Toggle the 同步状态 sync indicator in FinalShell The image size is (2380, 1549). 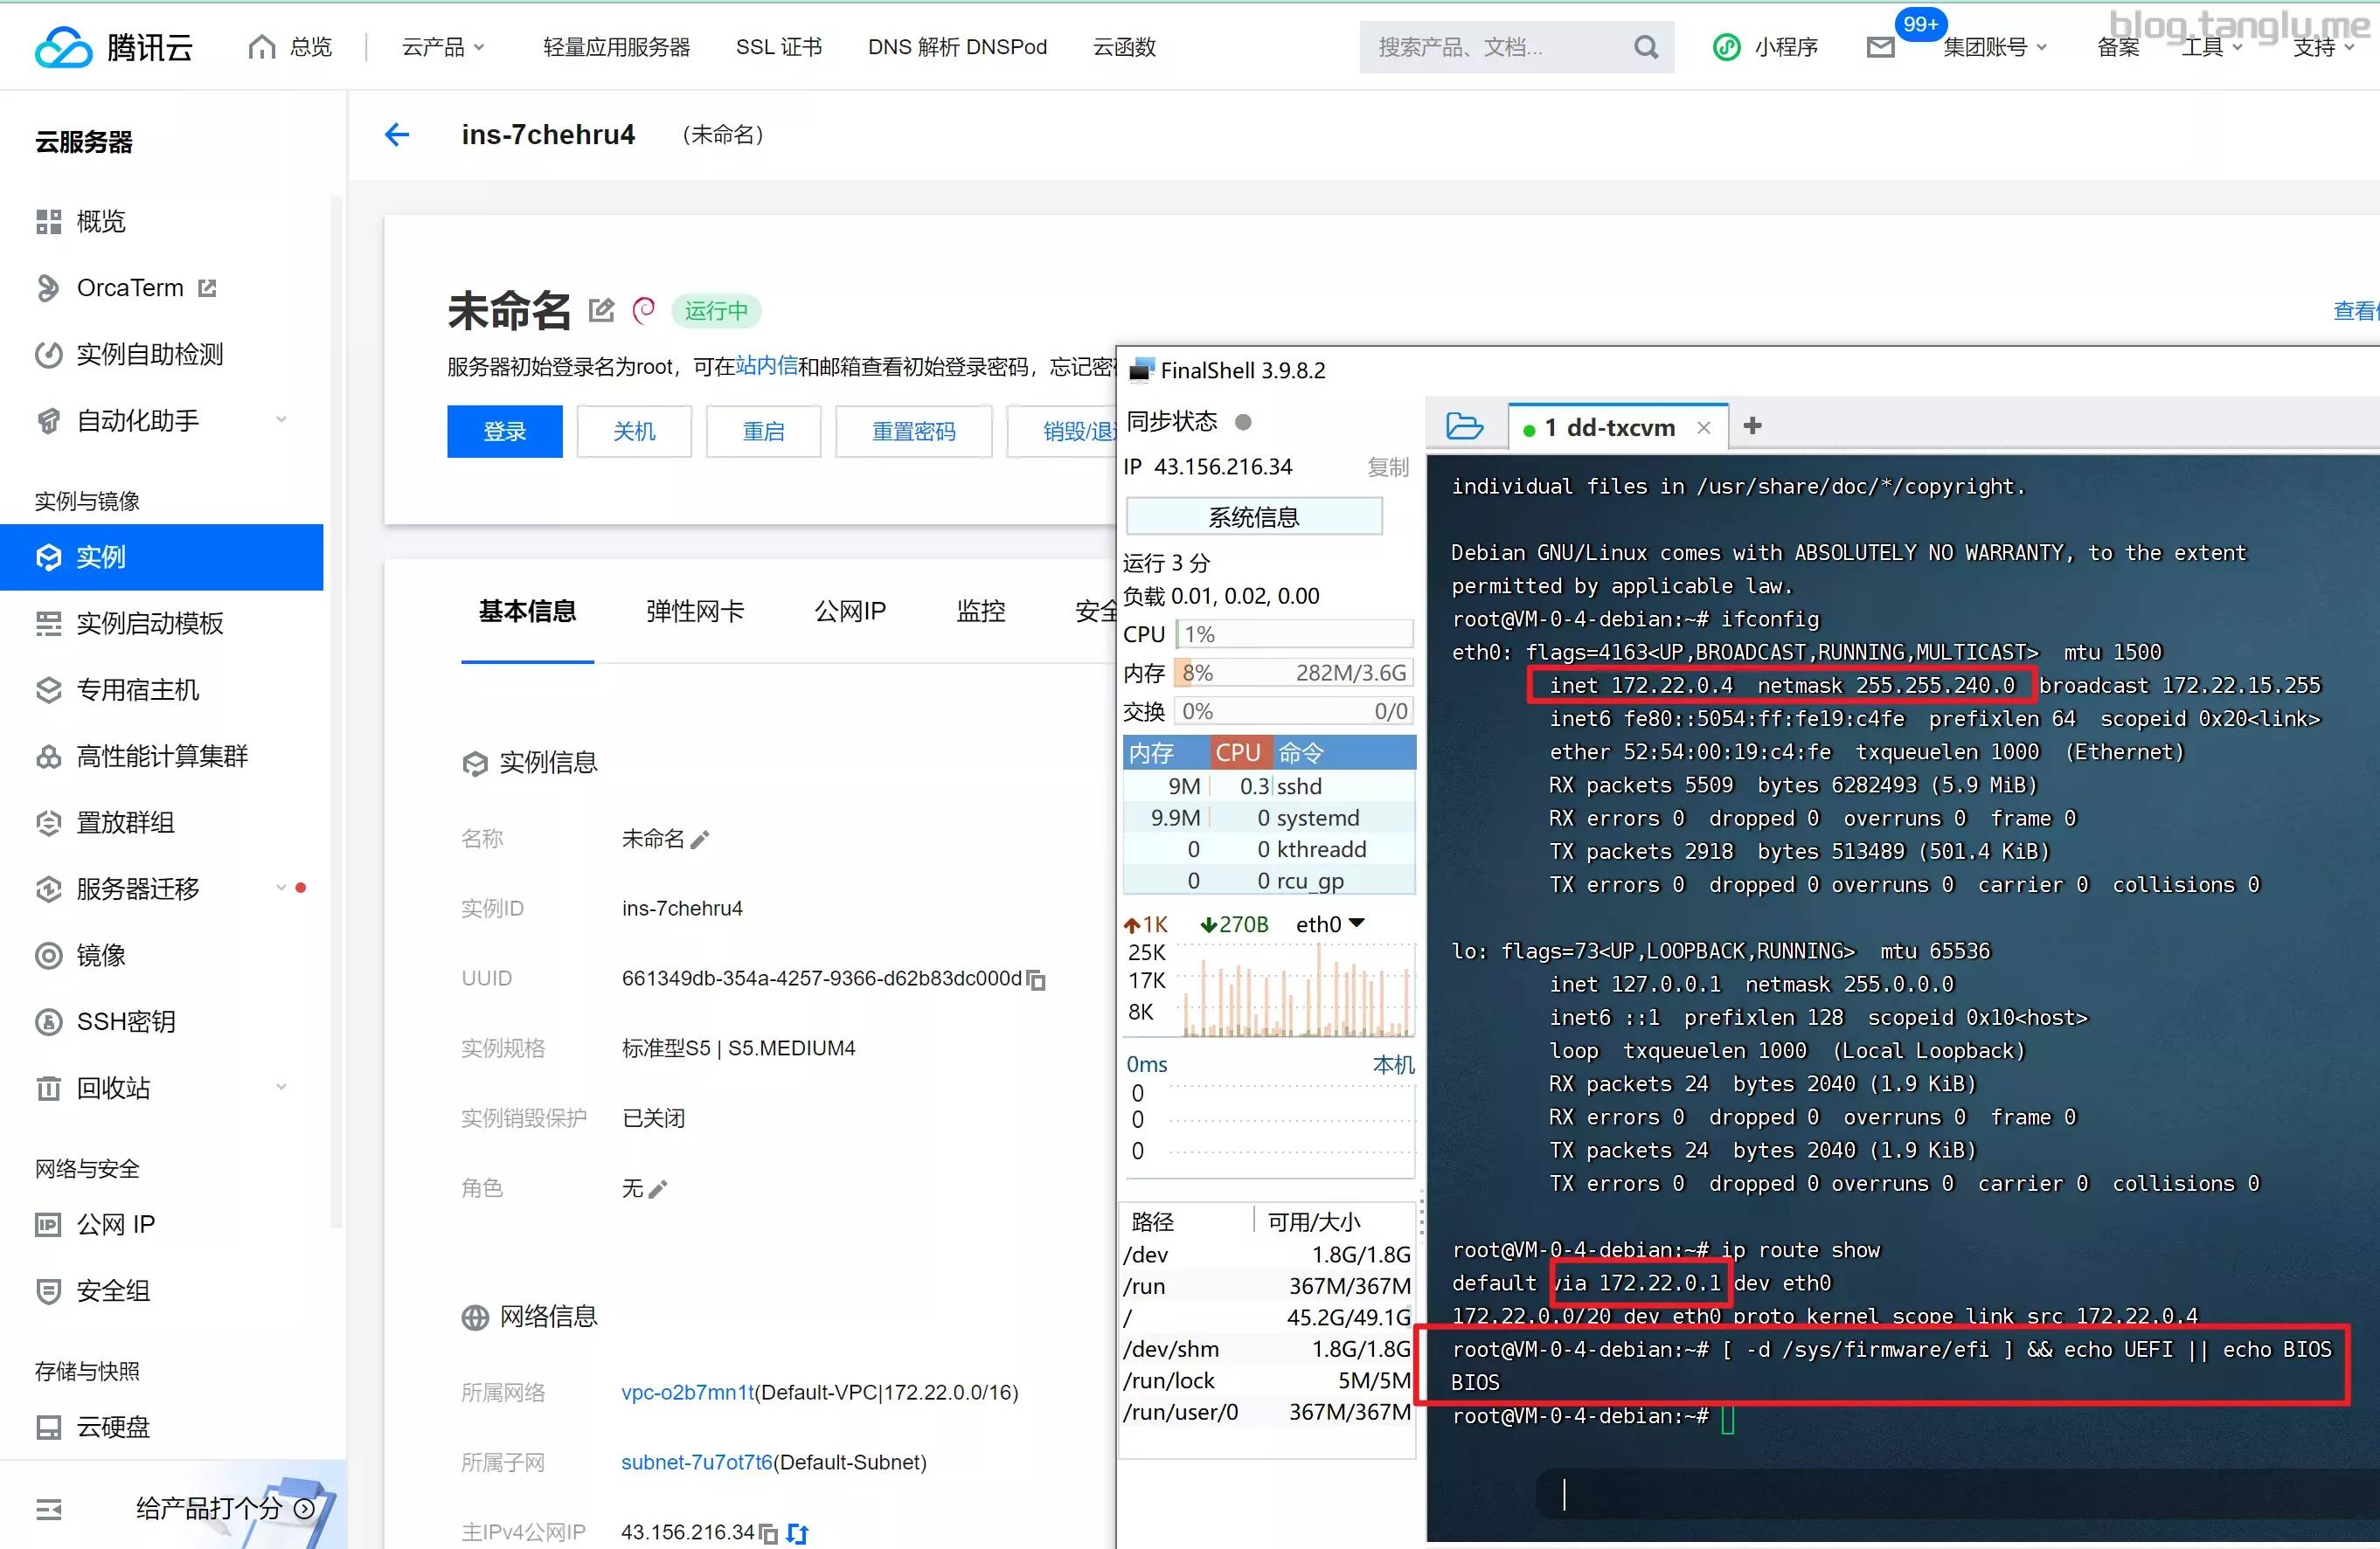tap(1243, 422)
